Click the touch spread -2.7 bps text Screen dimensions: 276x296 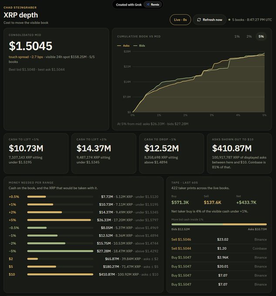26,57
